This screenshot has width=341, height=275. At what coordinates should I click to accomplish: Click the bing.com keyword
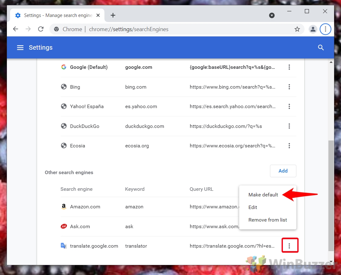click(x=136, y=87)
